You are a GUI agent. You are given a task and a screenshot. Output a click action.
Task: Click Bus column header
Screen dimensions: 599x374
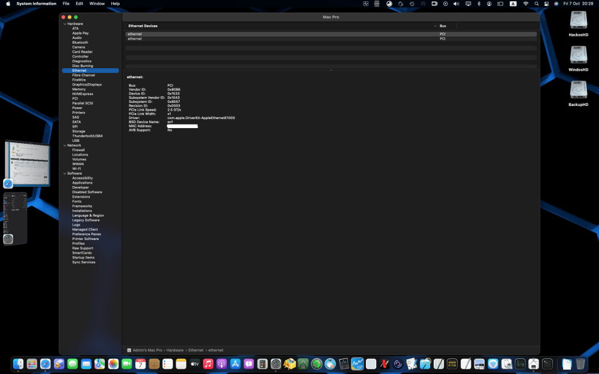pyautogui.click(x=443, y=26)
